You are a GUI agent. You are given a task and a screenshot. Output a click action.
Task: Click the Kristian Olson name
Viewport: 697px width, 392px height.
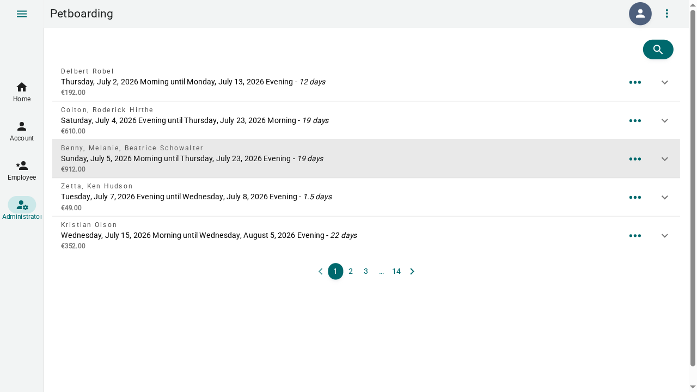(89, 225)
